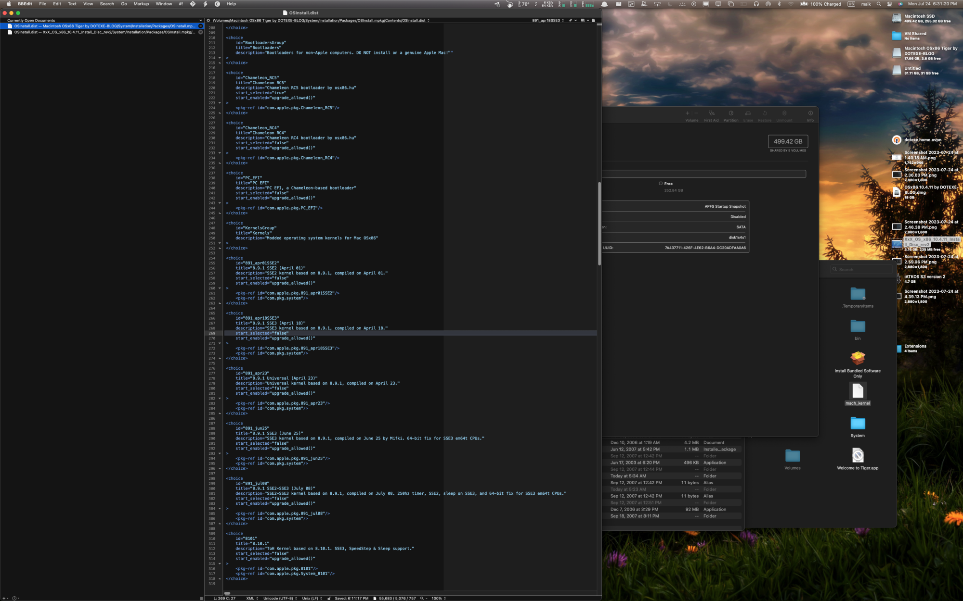Open the Markup menu
Viewport: 963px width, 601px height.
pyautogui.click(x=141, y=4)
